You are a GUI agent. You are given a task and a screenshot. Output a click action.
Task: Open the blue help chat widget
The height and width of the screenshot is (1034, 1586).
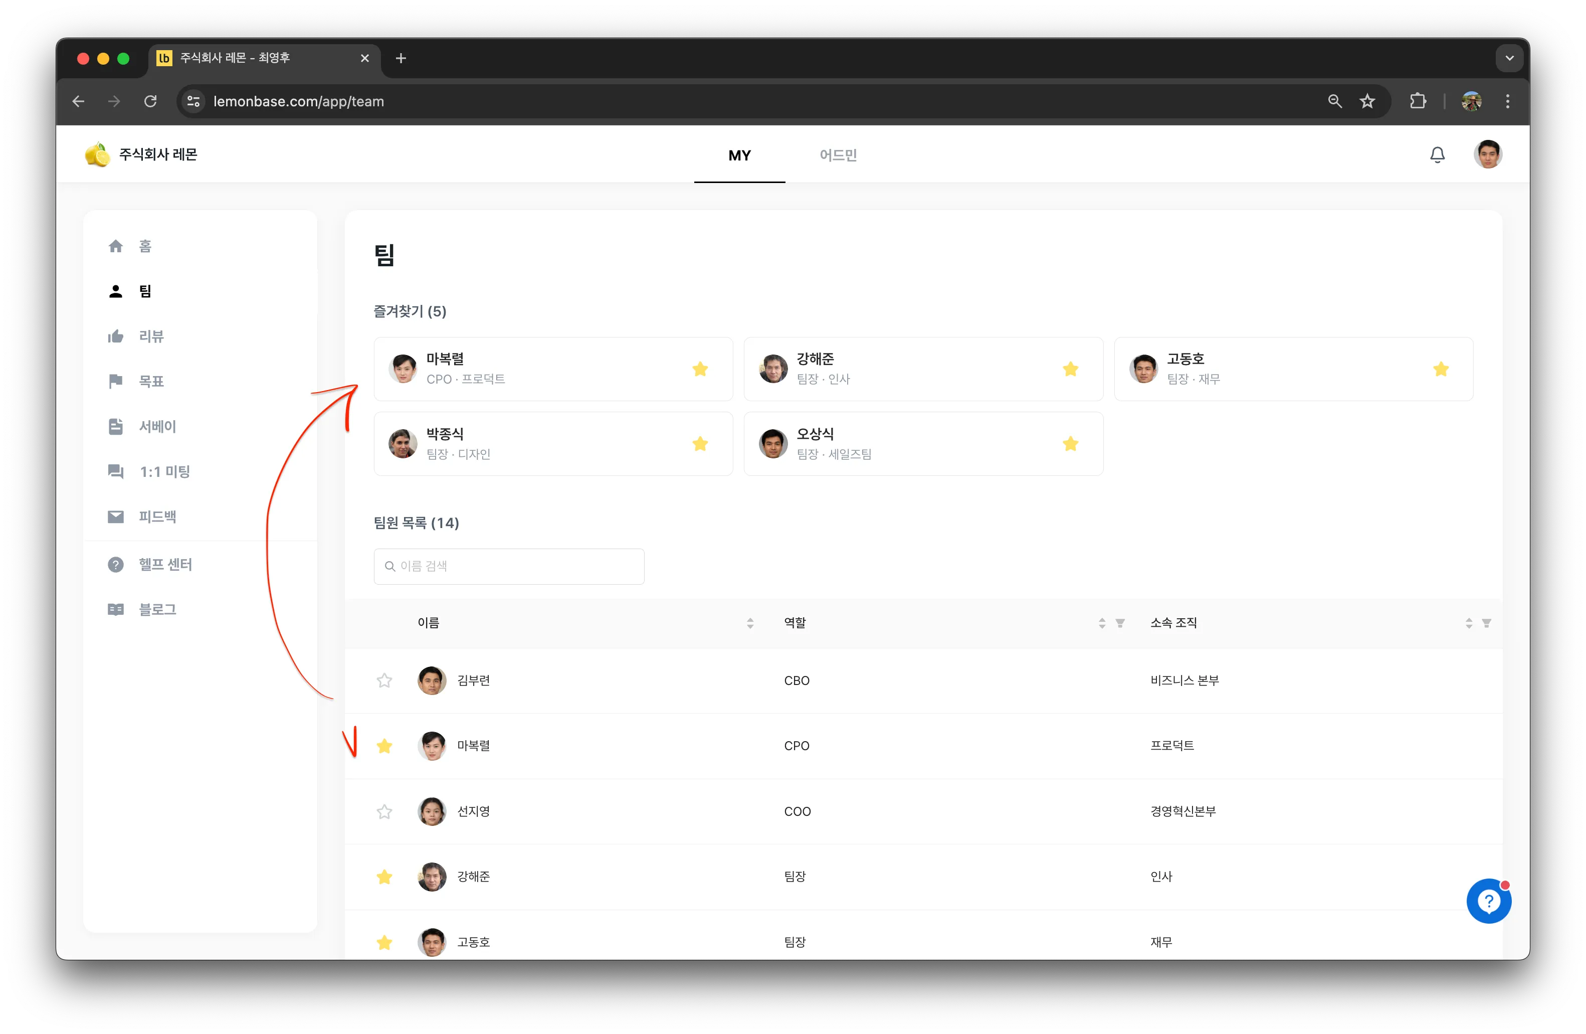tap(1488, 901)
